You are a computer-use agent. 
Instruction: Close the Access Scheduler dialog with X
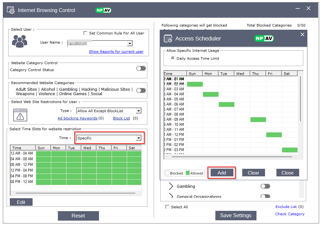click(302, 34)
